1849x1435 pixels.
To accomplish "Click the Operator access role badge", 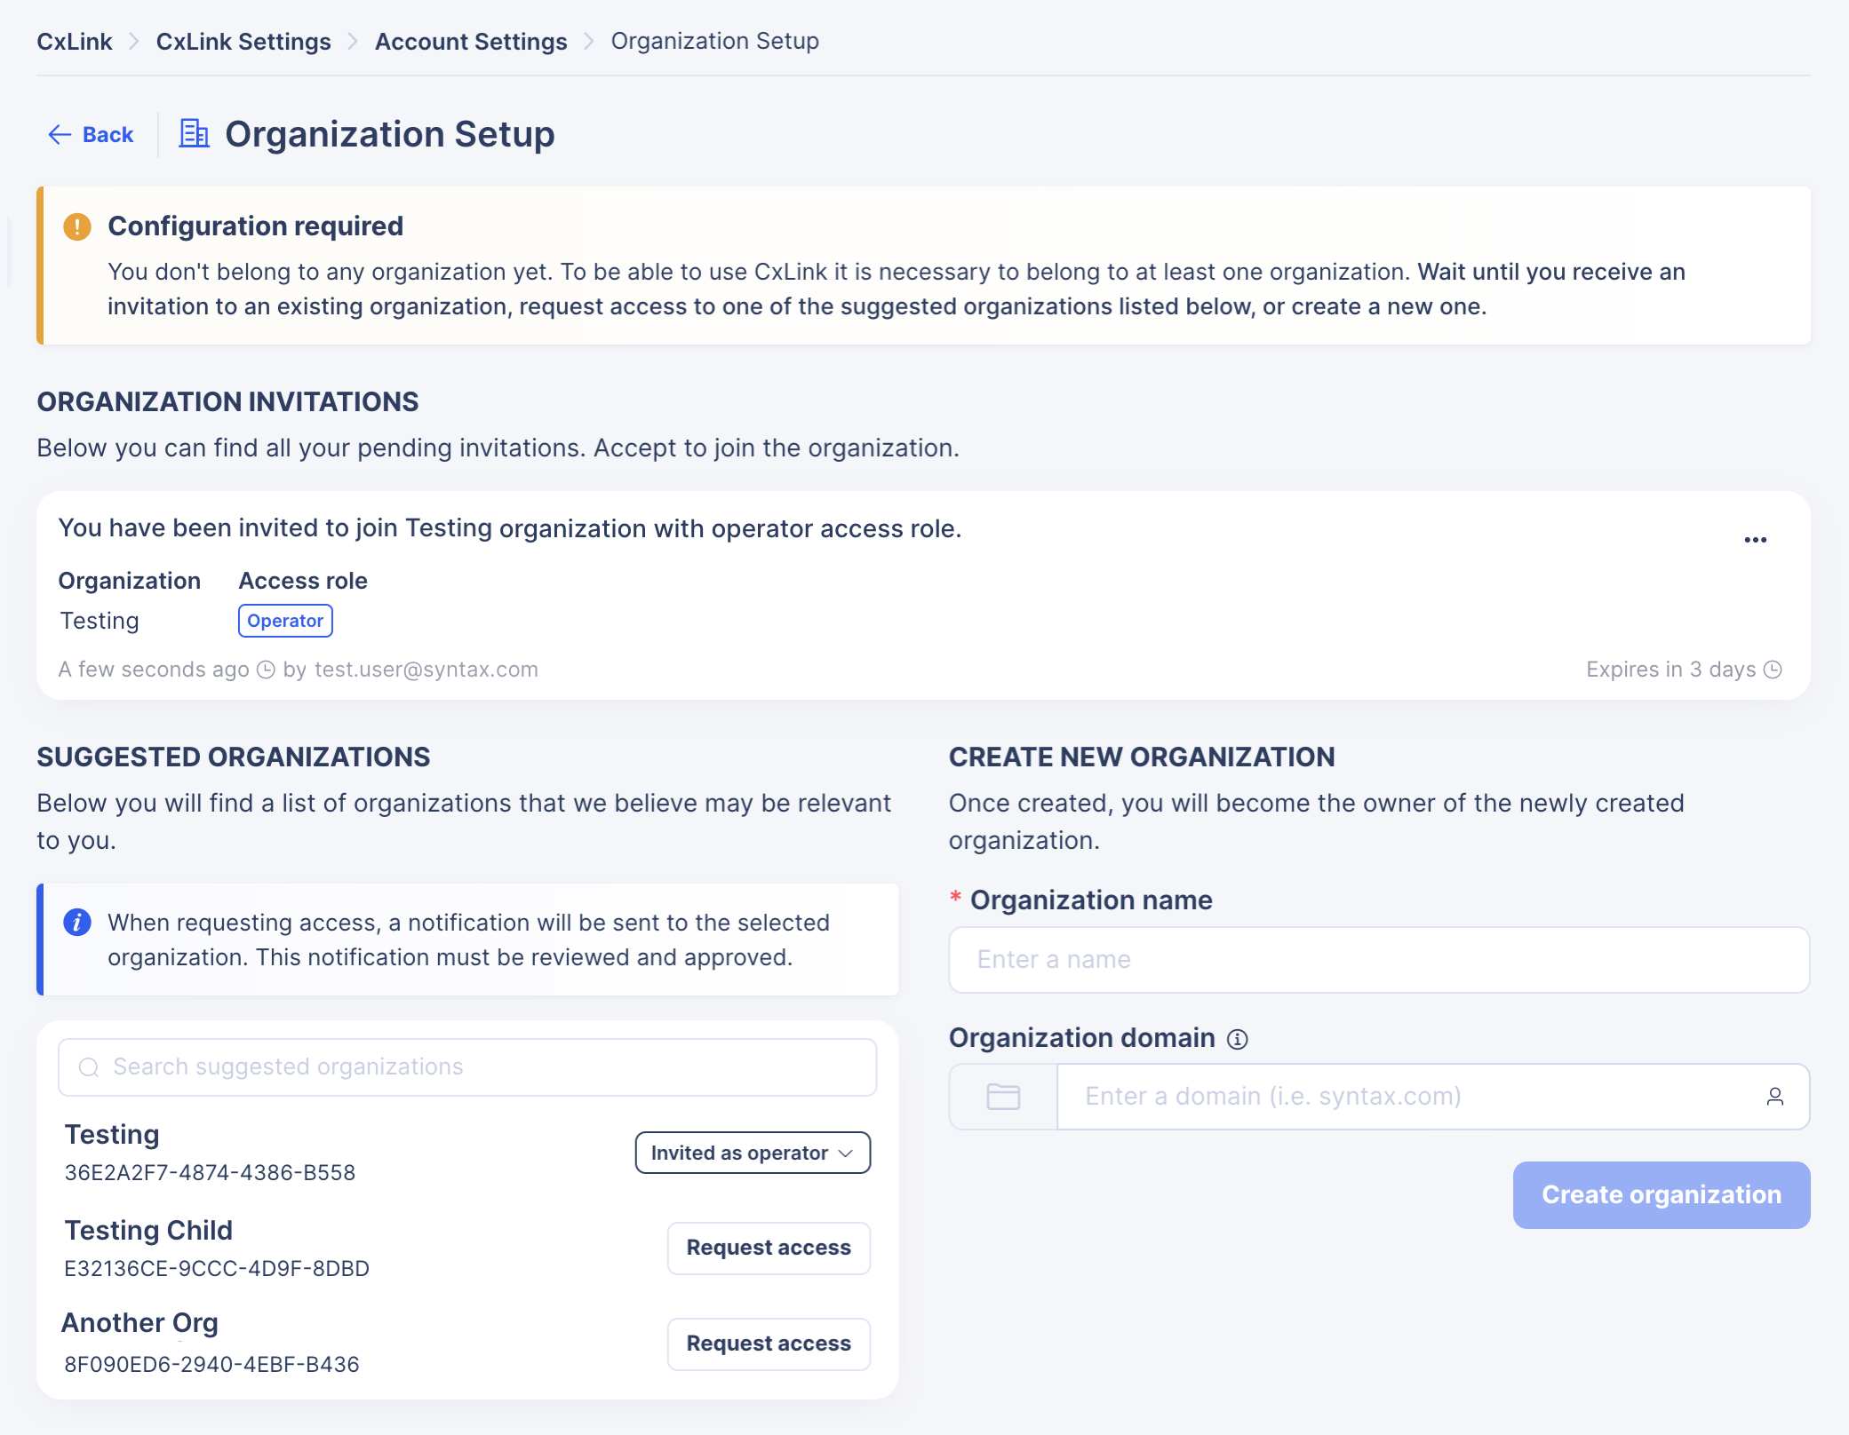I will point(285,621).
